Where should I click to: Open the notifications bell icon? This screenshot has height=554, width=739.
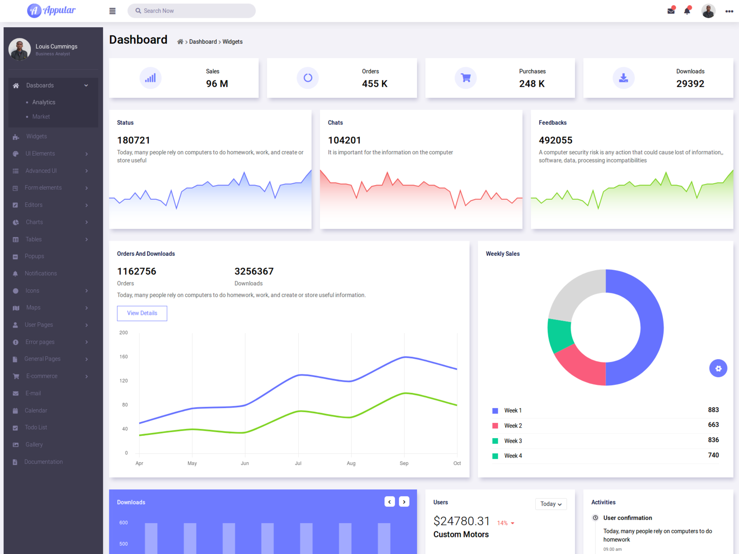687,11
